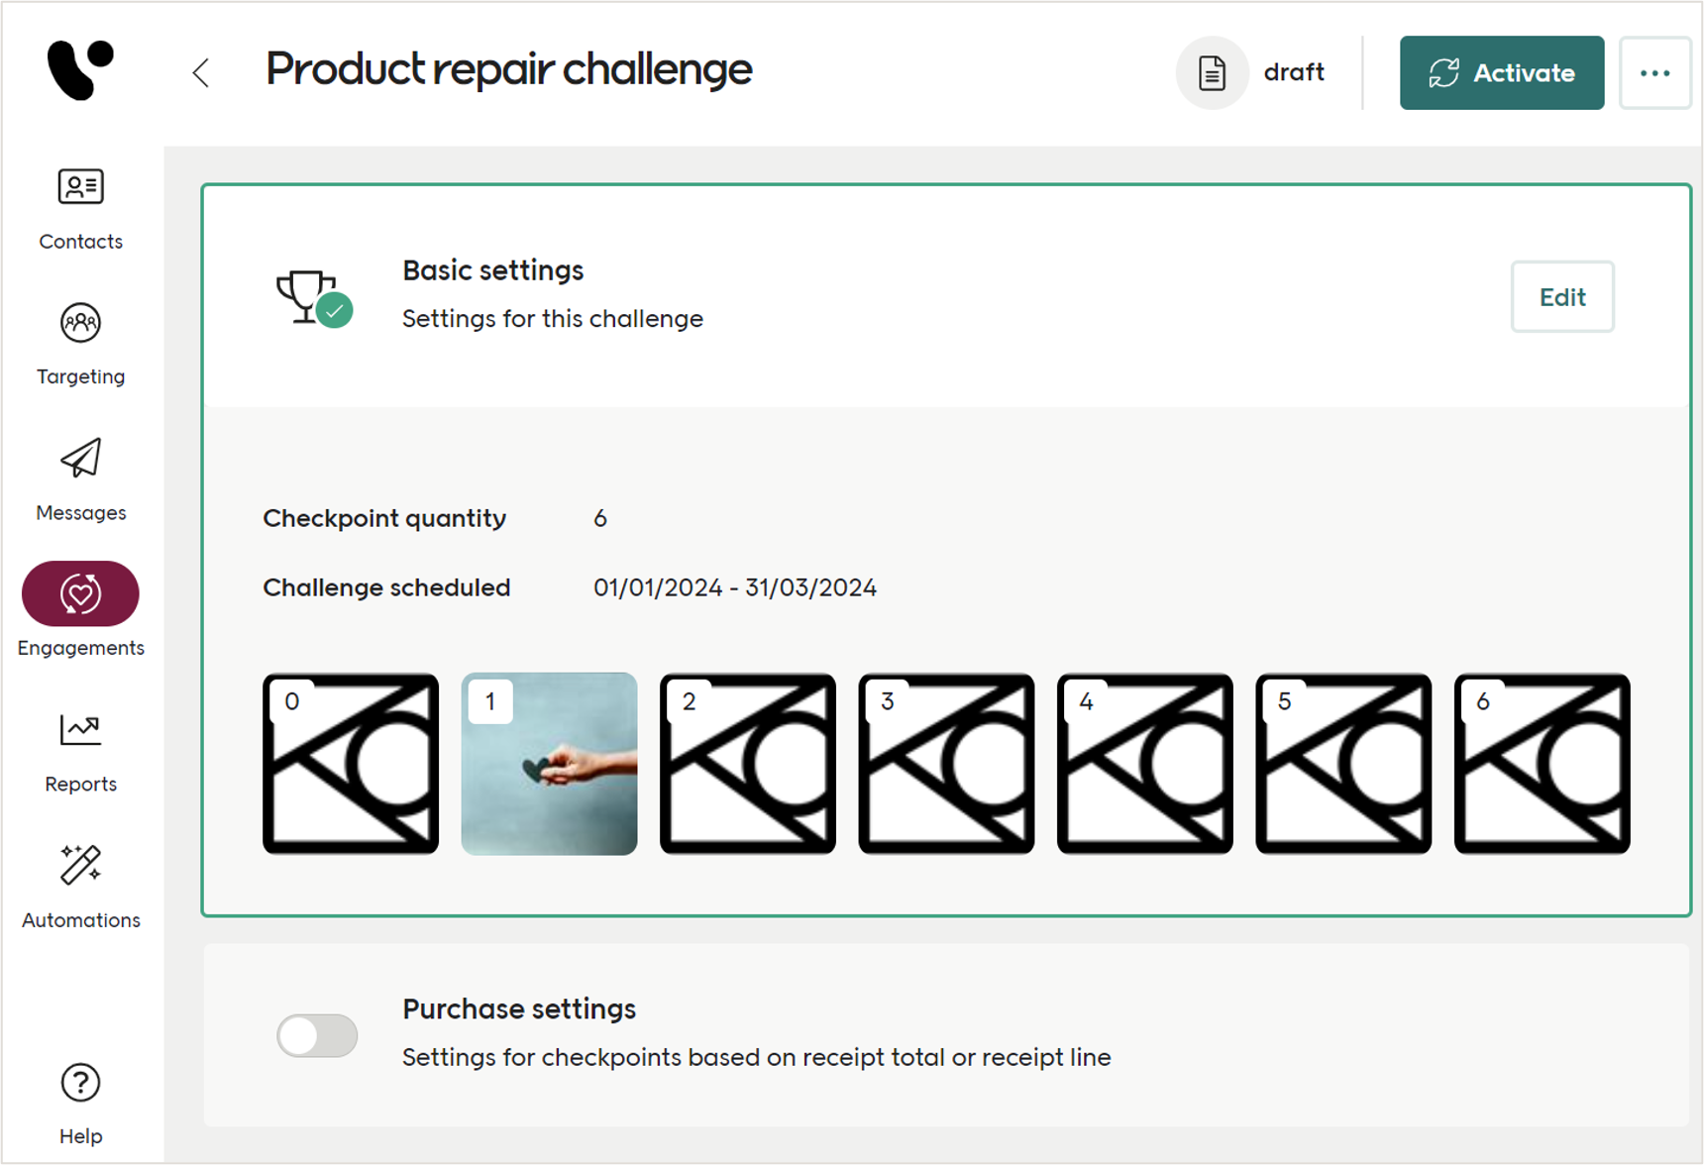
Task: Pick checkpoint 6 placeholder thumbnail
Action: click(x=1542, y=764)
